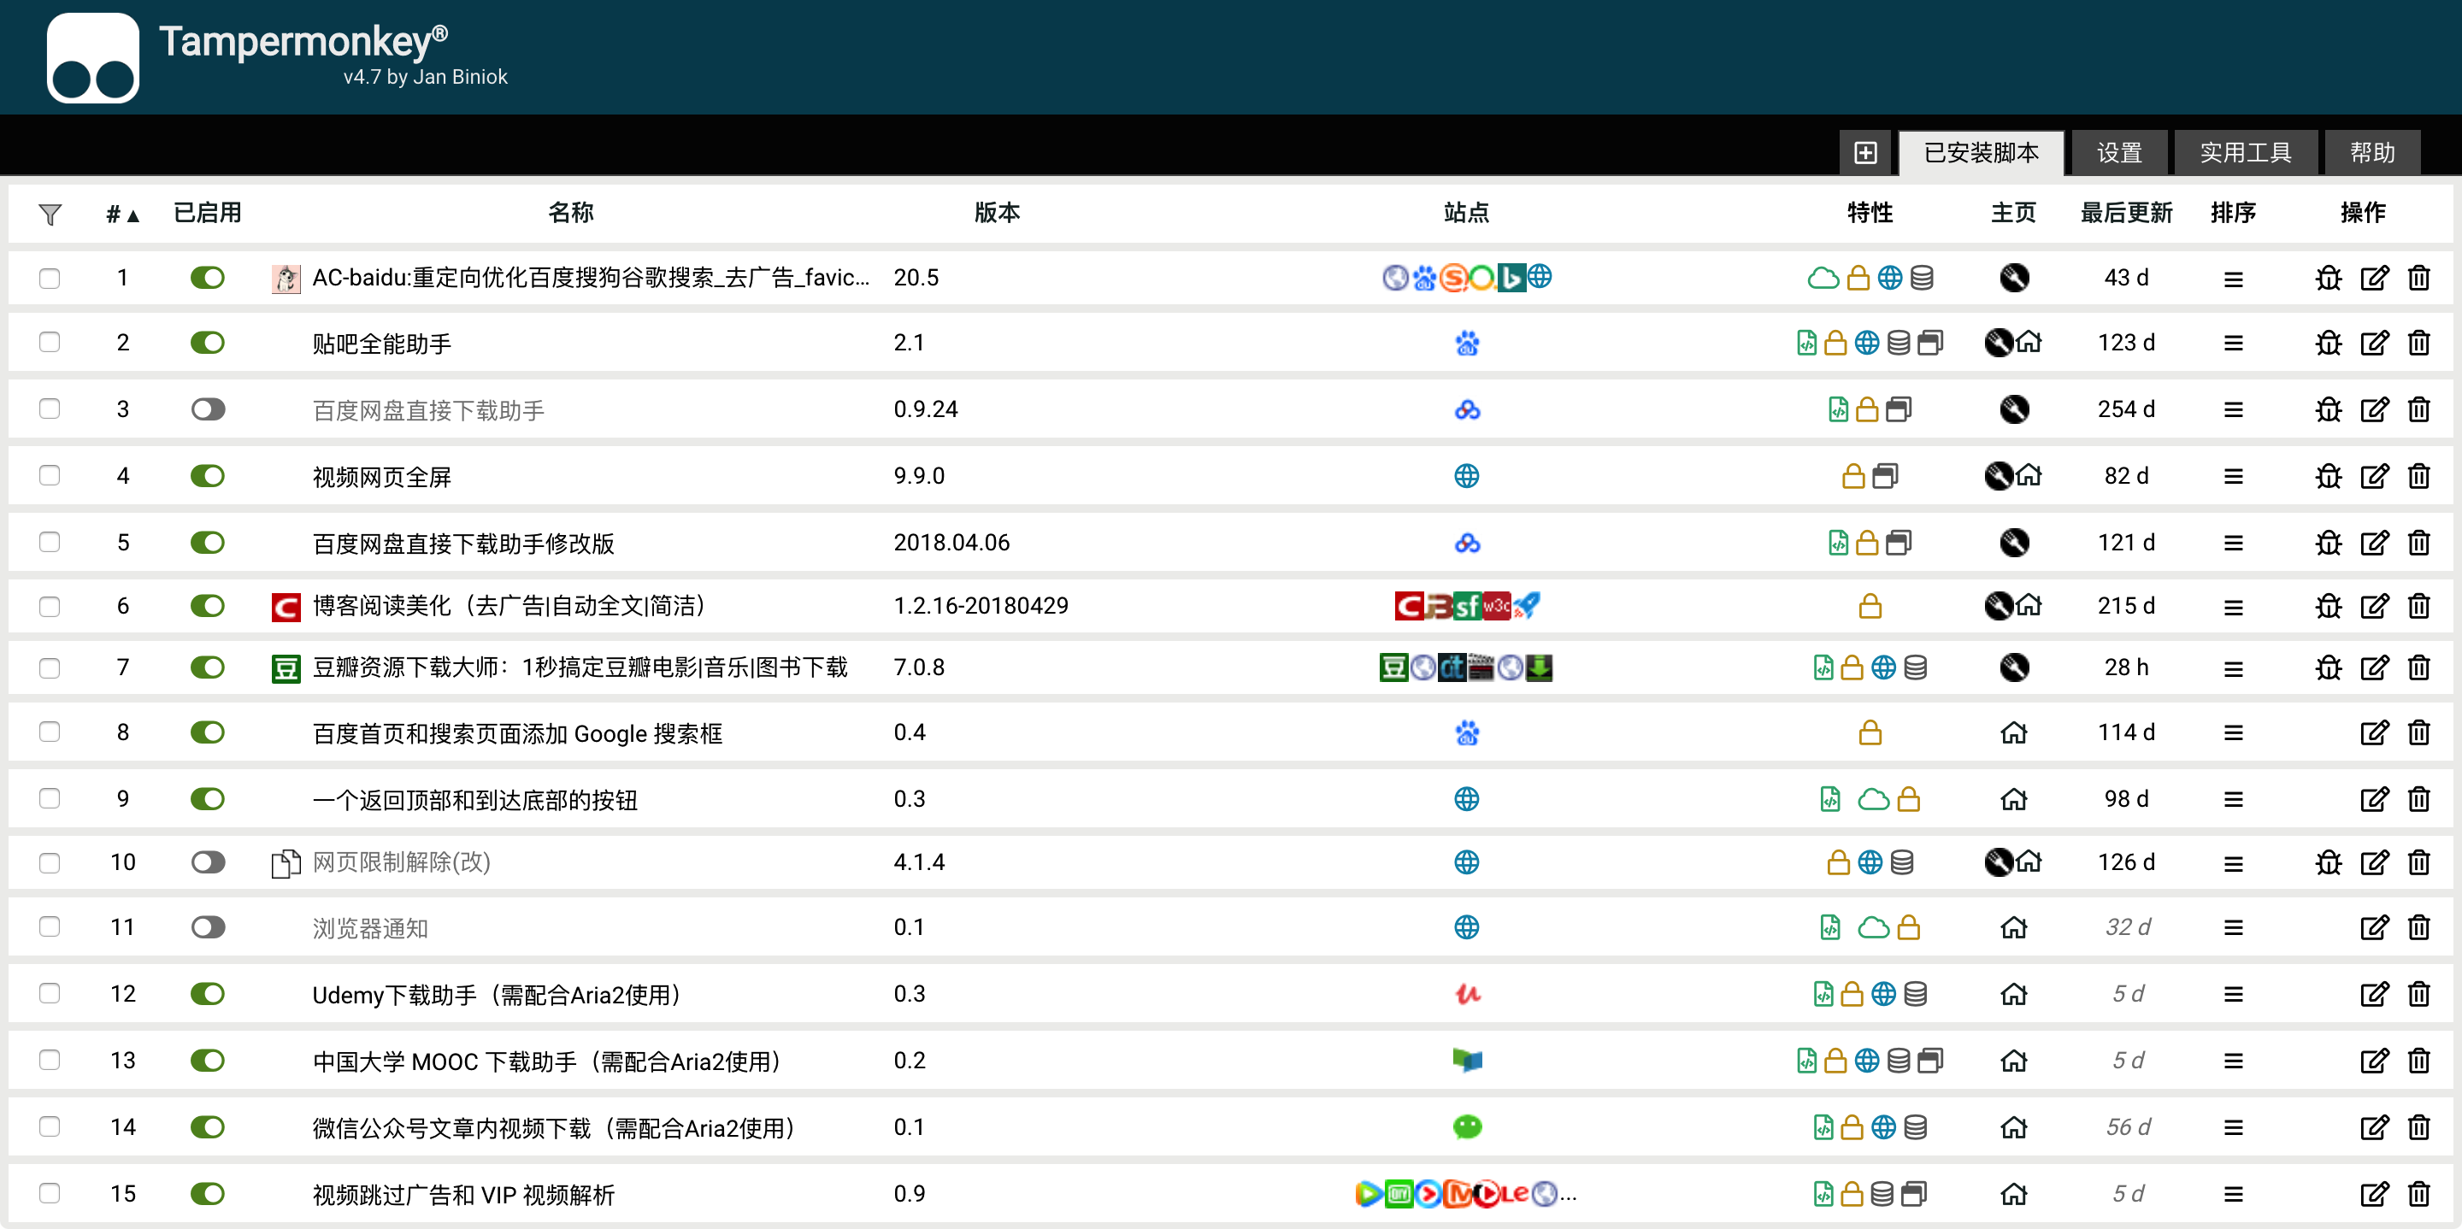Viewport: 2462px width, 1229px height.
Task: Edit 视频跳过广告和 VIP 视频解析 script
Action: pos(2375,1194)
